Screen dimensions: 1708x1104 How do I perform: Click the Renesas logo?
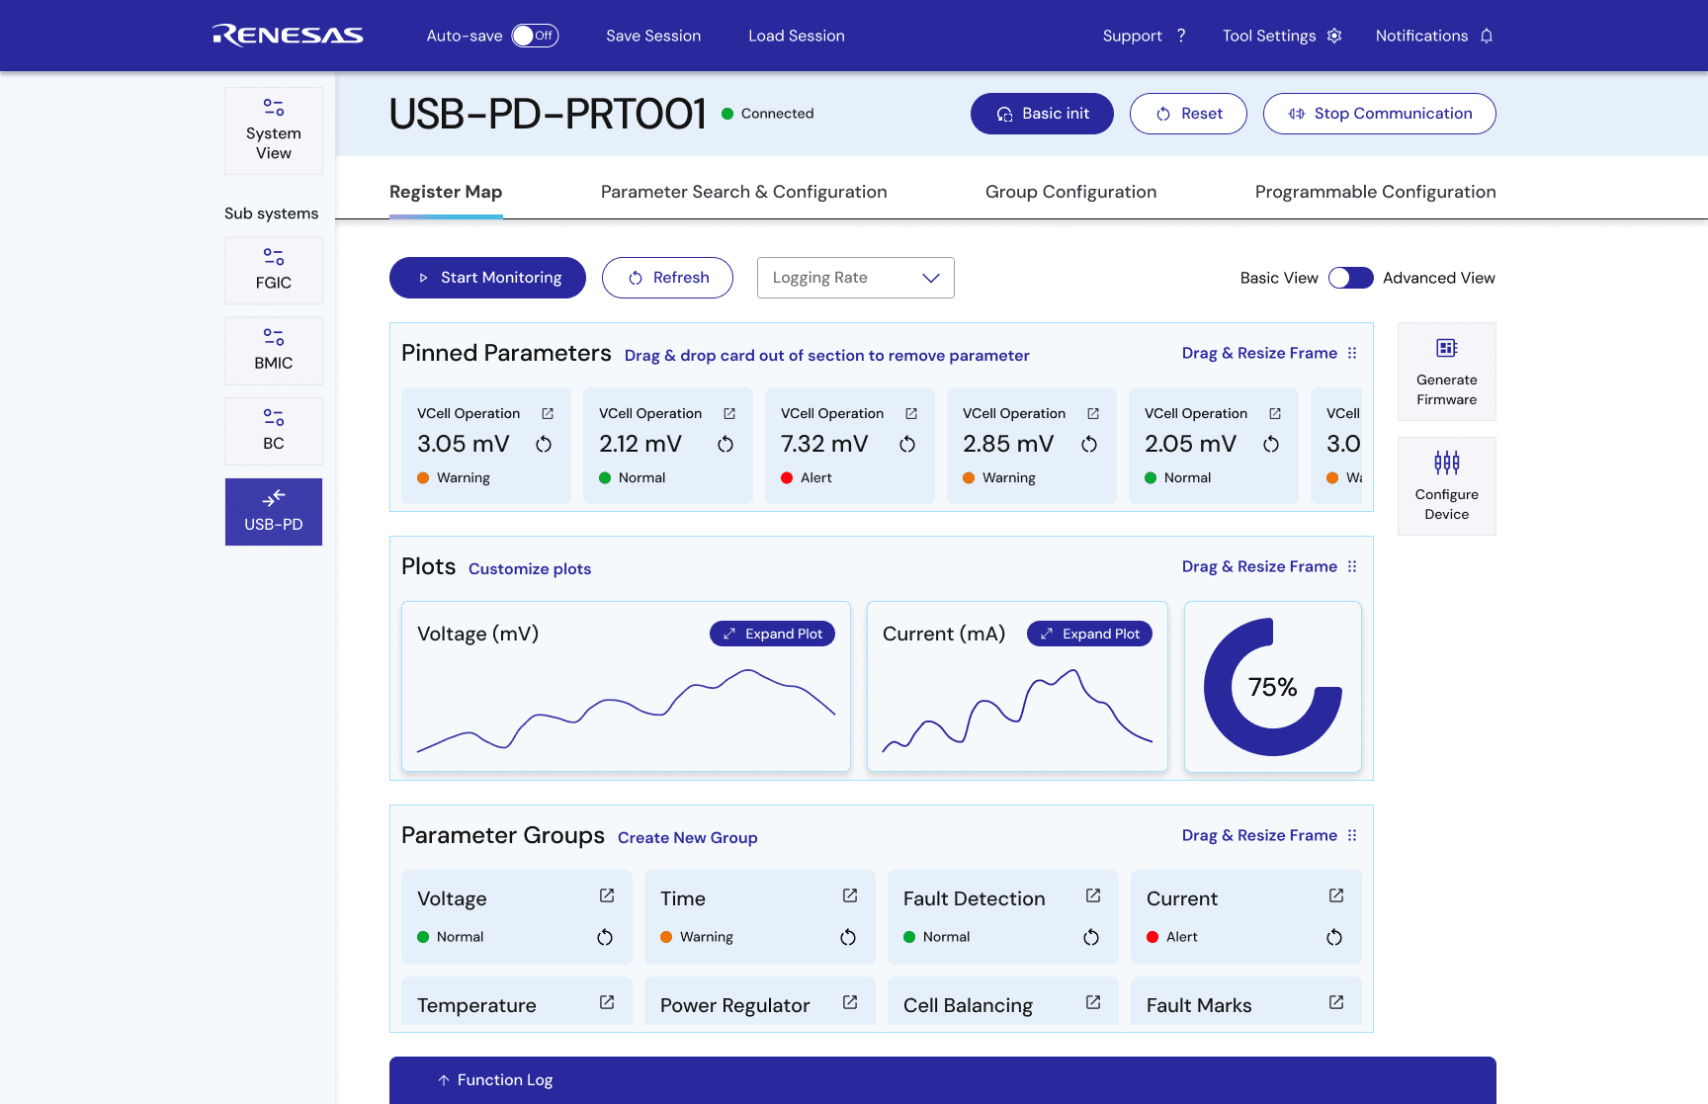coord(288,36)
